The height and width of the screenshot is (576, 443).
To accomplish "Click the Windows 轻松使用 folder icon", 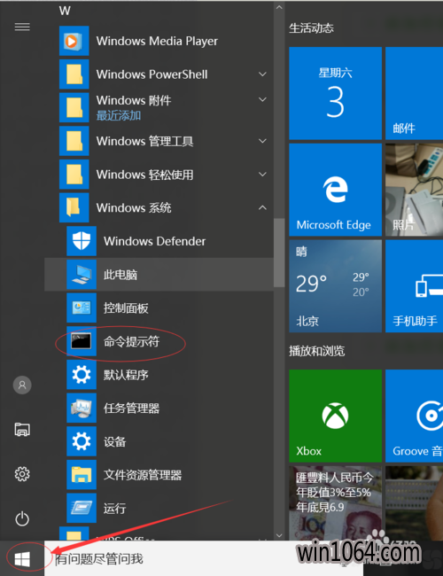I will click(x=74, y=174).
